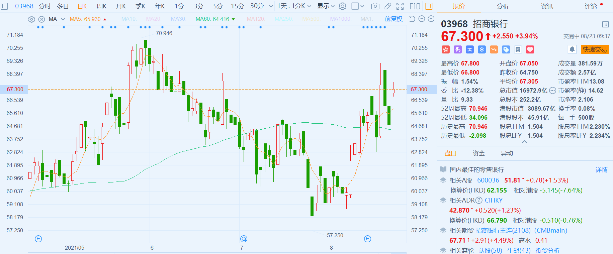The height and width of the screenshot is (254, 613).
Task: Select the 15分 timeframe
Action: tap(238, 6)
